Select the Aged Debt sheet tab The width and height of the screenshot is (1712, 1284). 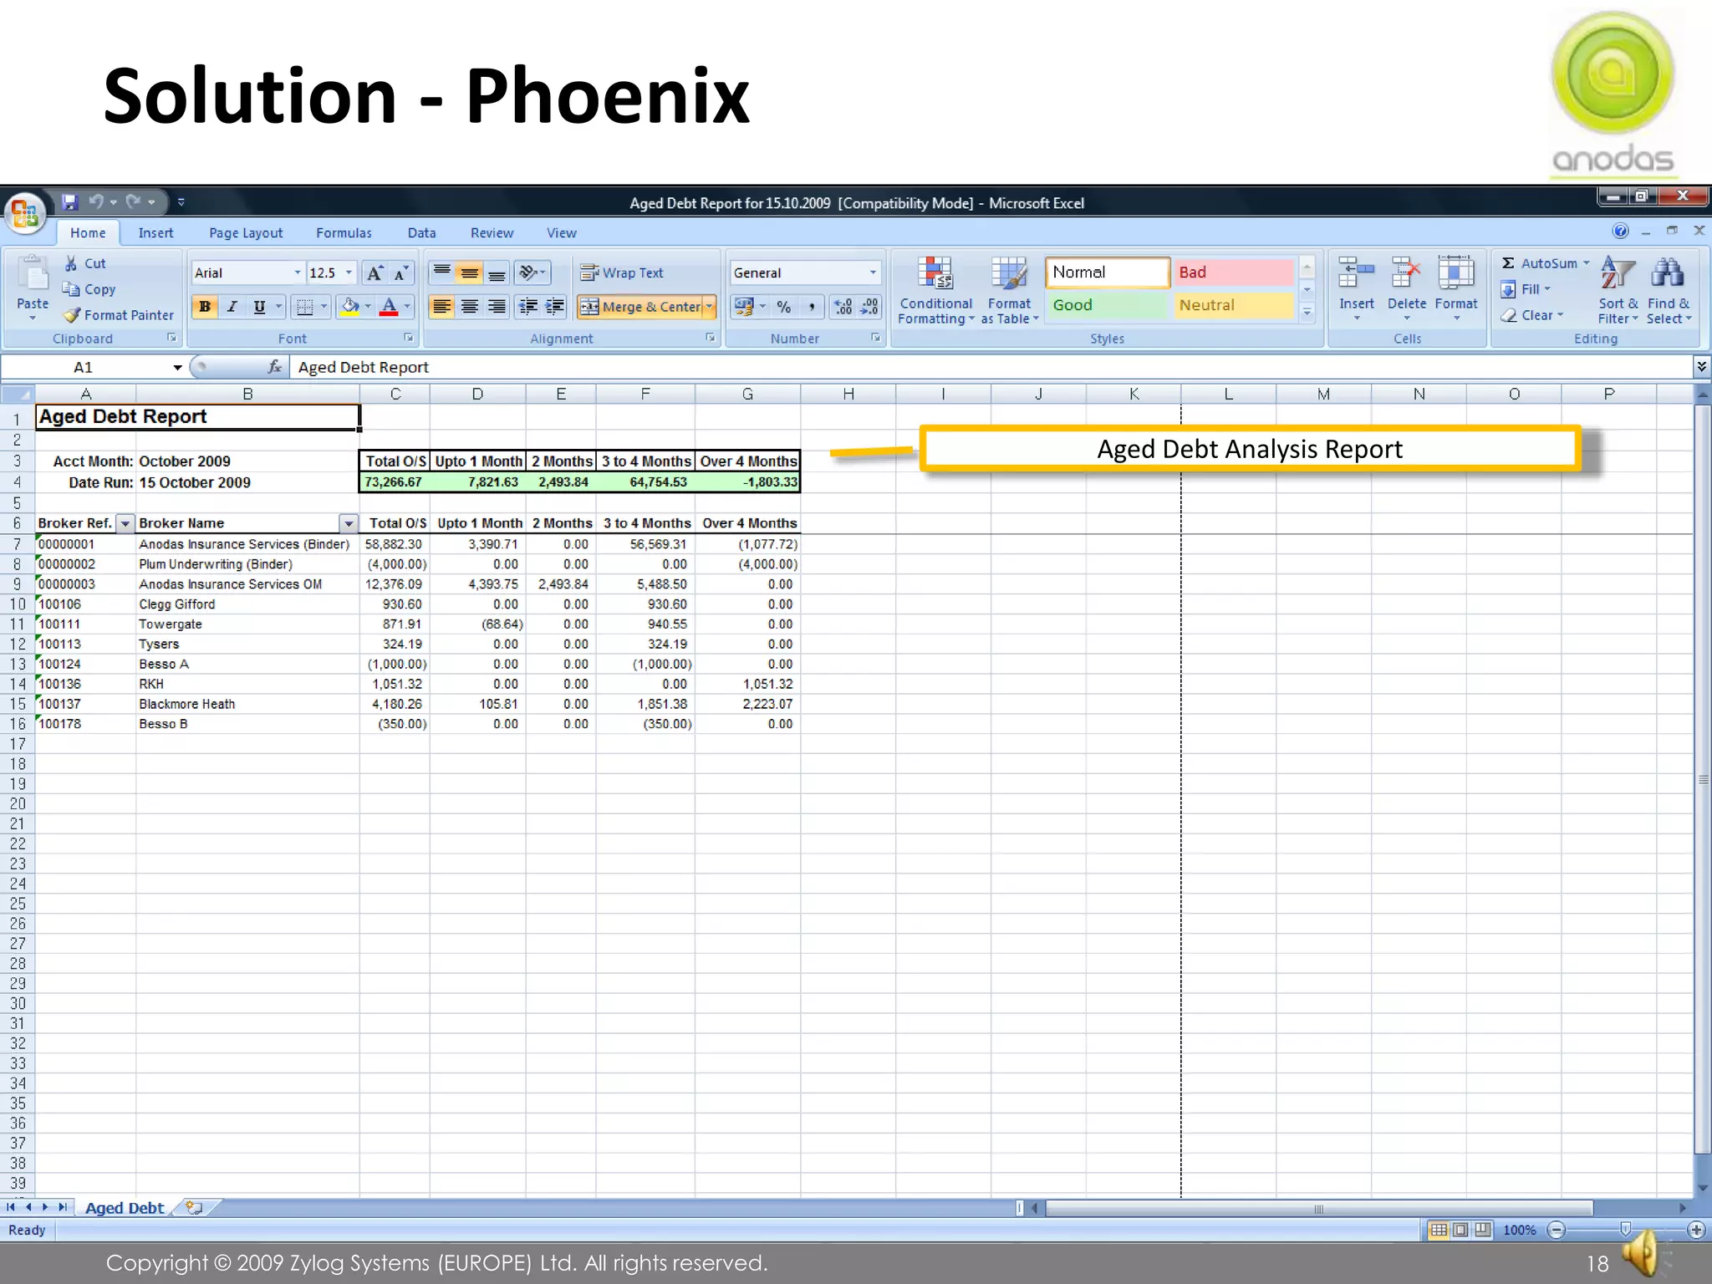coord(125,1208)
